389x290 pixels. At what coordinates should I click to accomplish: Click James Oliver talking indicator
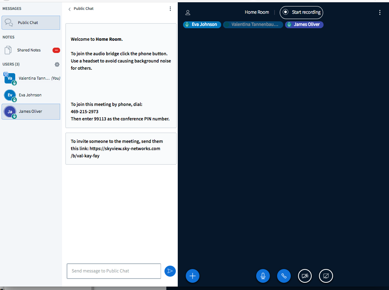pyautogui.click(x=304, y=25)
